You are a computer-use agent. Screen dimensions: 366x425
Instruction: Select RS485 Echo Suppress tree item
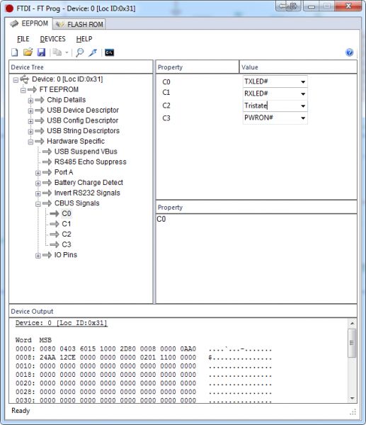[x=90, y=161]
